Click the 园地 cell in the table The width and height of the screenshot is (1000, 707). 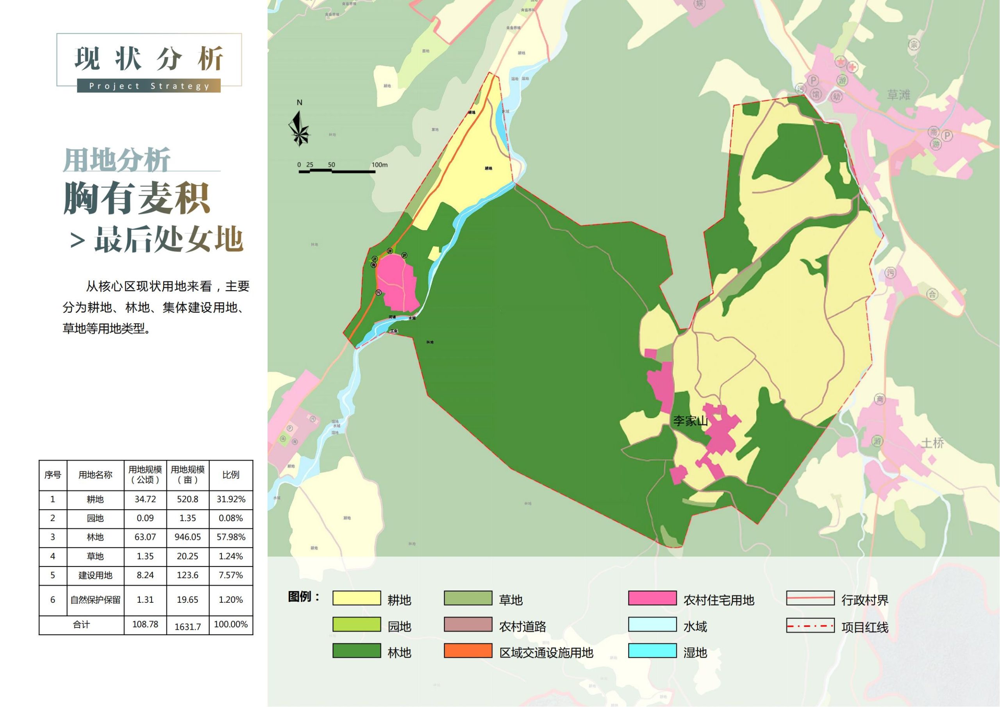click(95, 518)
